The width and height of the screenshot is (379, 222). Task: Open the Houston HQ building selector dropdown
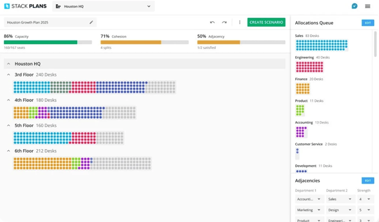103,6
